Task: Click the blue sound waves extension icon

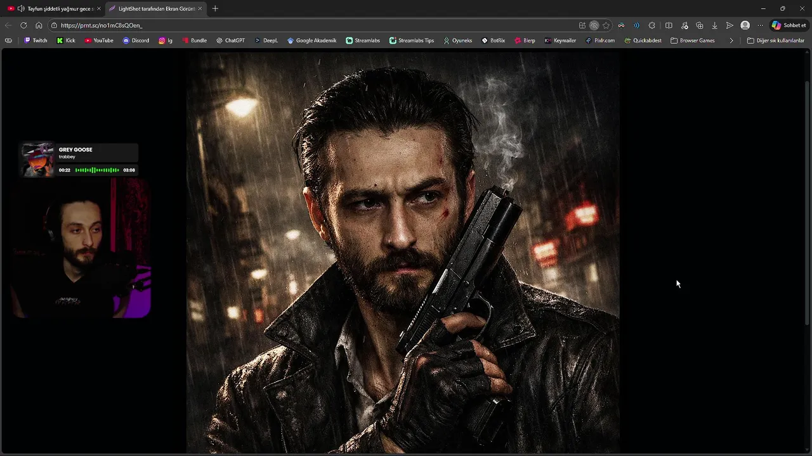Action: click(x=636, y=25)
